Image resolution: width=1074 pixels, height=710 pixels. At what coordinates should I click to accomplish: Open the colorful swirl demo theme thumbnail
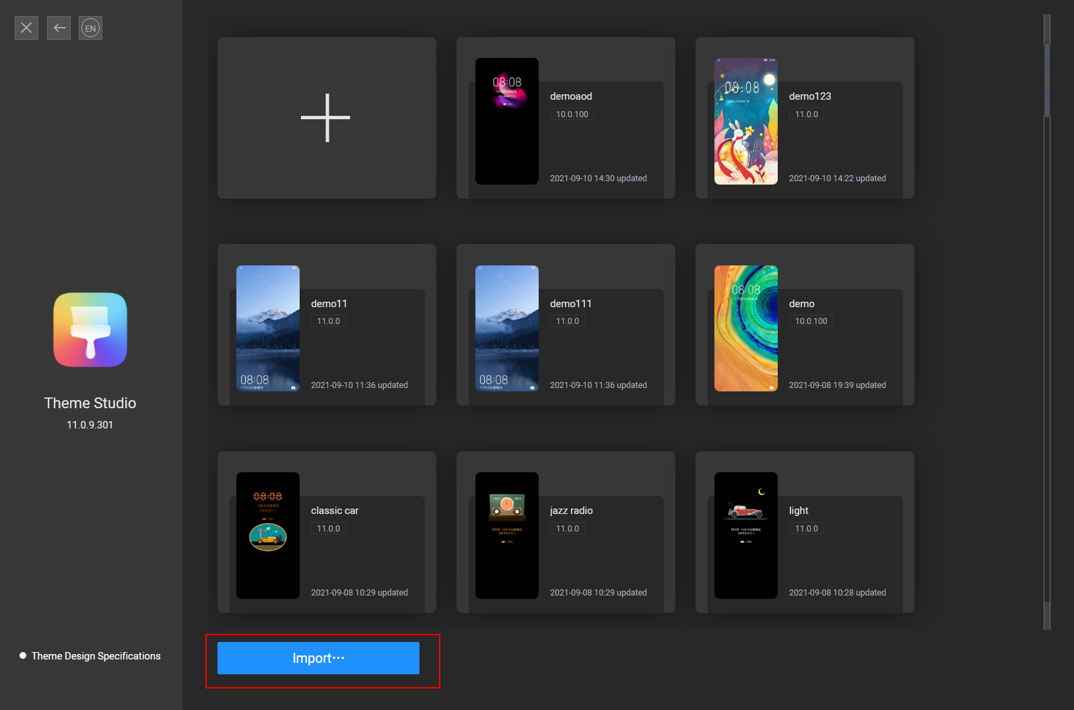coord(745,329)
